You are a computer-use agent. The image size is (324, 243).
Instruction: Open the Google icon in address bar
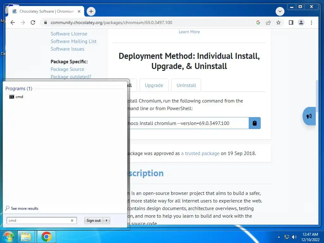point(258,22)
